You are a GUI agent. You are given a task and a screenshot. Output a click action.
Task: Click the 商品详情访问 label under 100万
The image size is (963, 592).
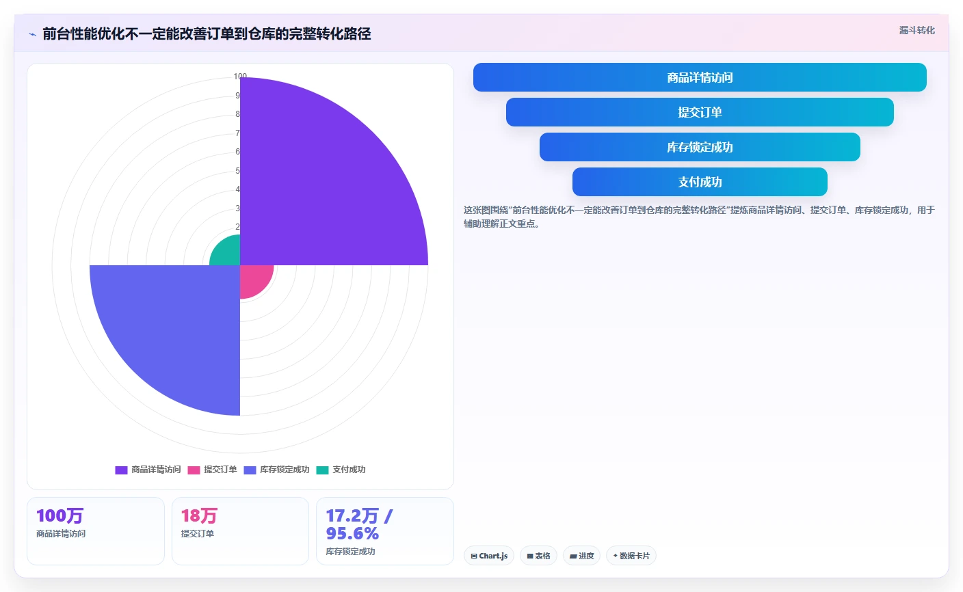point(61,534)
